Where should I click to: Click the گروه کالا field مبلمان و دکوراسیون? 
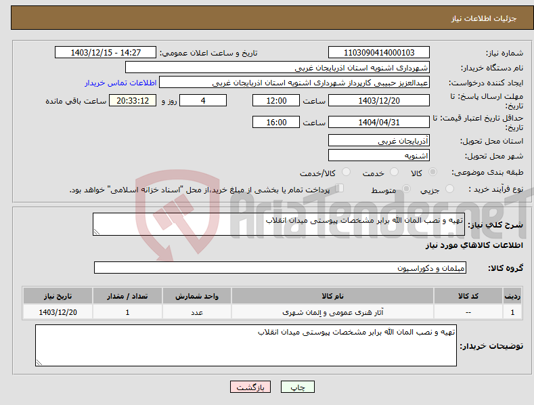click(x=280, y=268)
